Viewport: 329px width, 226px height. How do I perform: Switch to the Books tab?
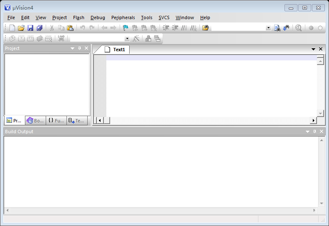pos(35,121)
